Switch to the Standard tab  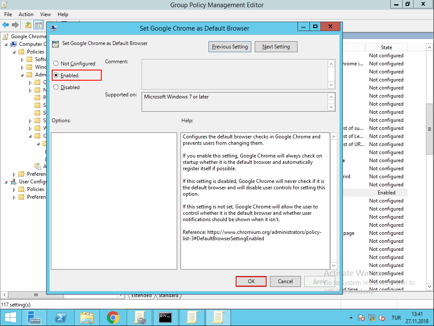click(x=168, y=296)
